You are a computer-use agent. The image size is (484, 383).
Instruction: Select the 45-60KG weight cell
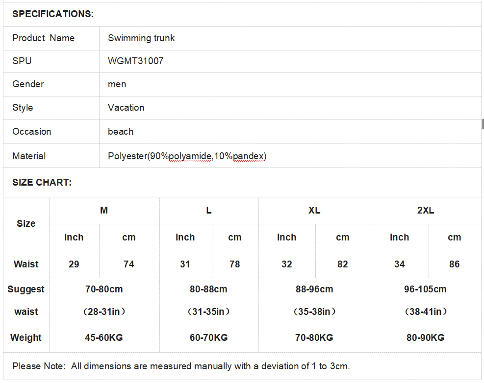pos(104,337)
